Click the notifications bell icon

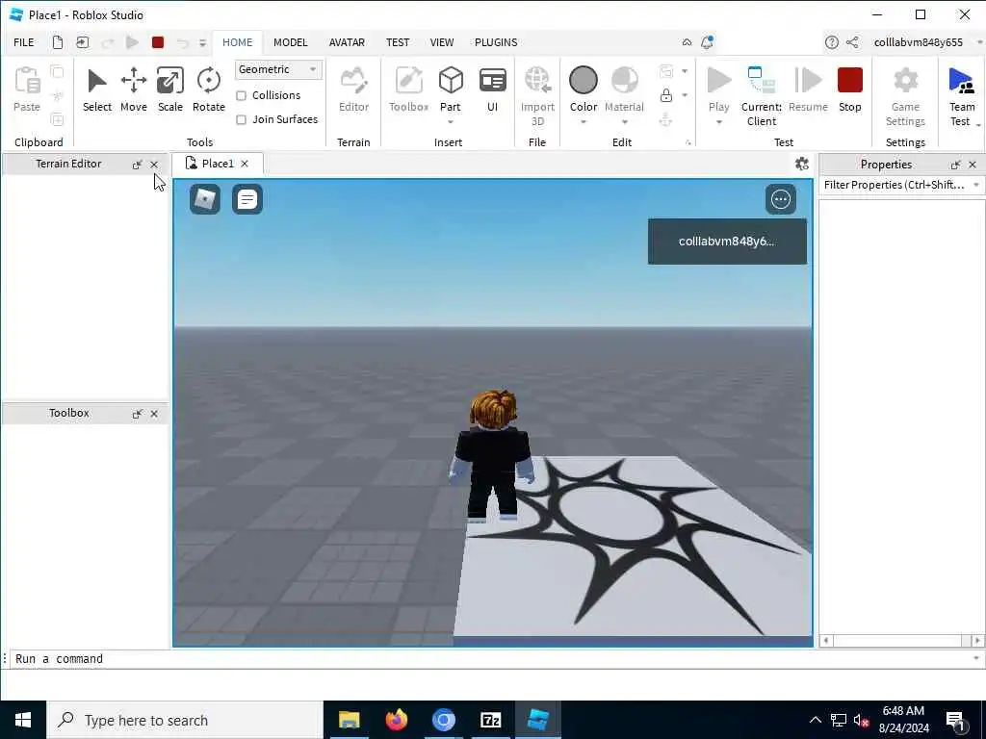coord(707,42)
